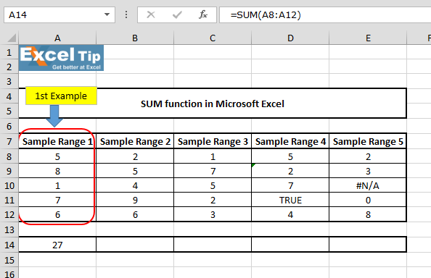Select row 14 header
The height and width of the screenshot is (278, 431).
point(9,245)
